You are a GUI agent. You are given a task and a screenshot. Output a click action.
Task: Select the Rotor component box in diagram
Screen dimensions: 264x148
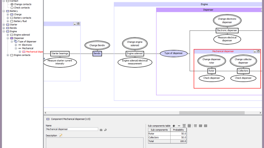212,71
